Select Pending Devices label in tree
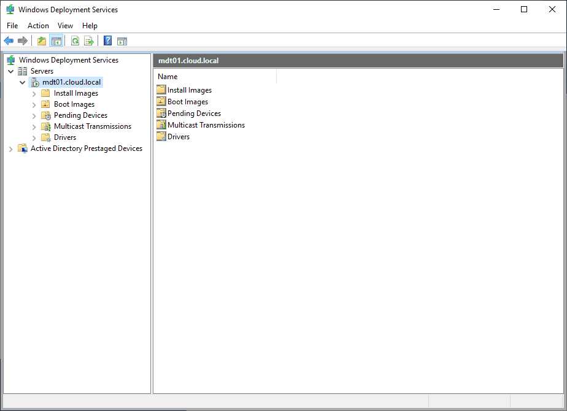This screenshot has width=567, height=411. coord(80,115)
